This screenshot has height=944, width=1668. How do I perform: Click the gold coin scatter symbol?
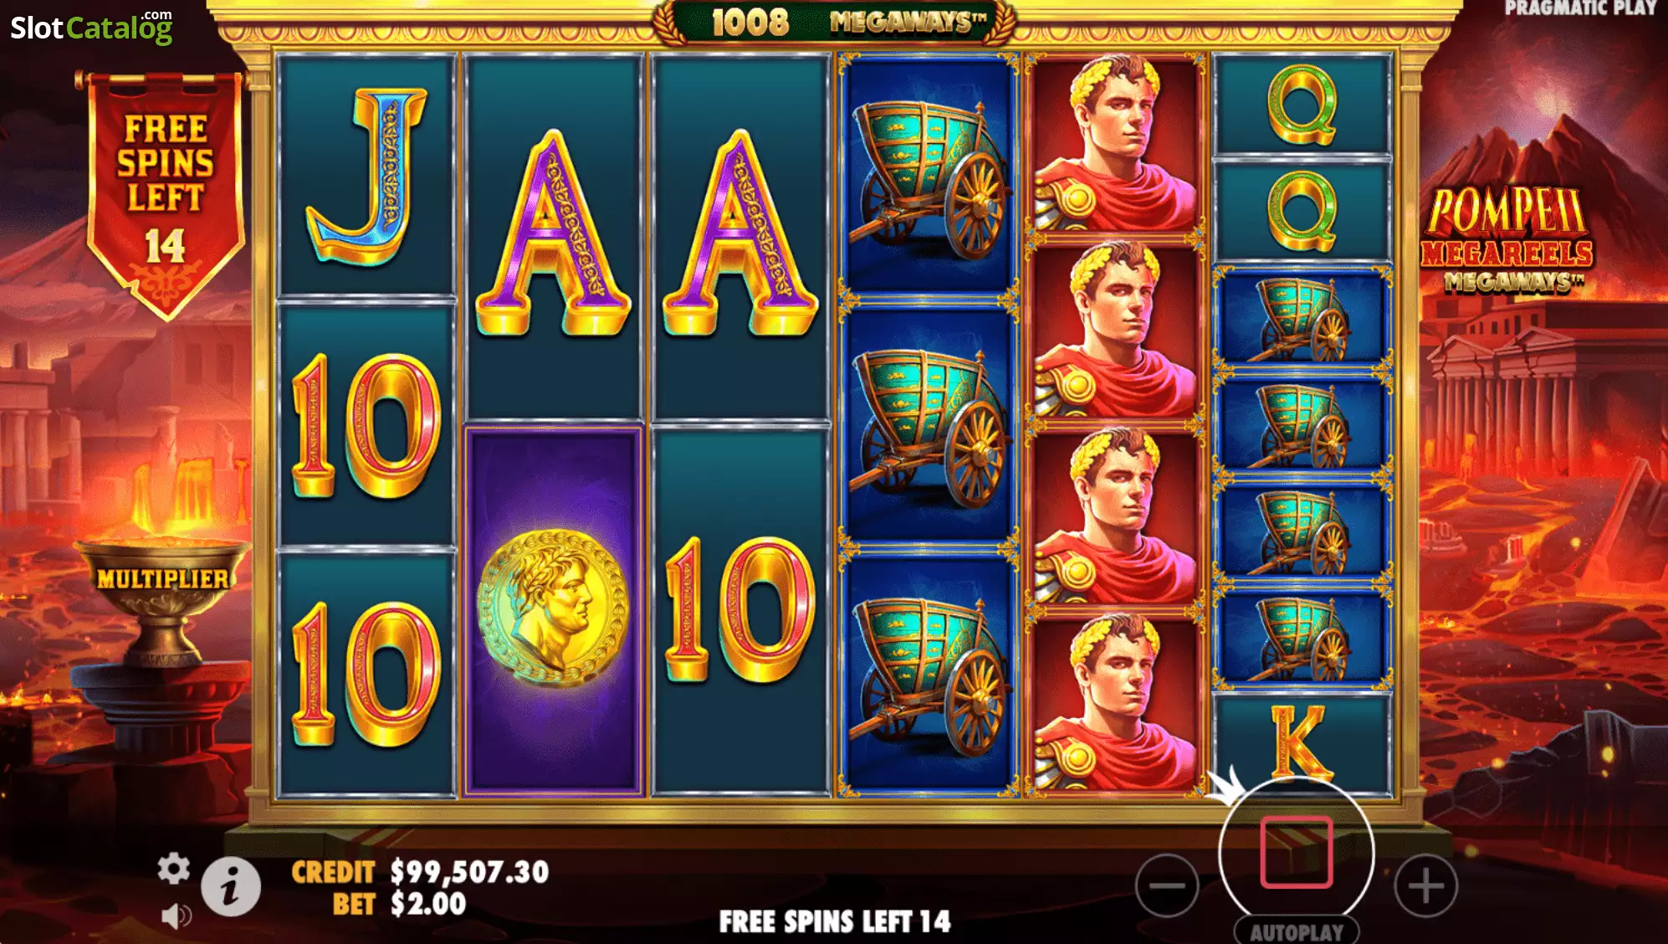pyautogui.click(x=553, y=608)
